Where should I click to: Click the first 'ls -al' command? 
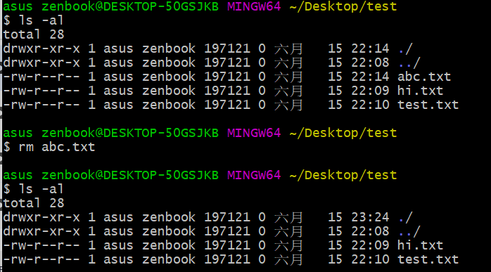(x=42, y=20)
